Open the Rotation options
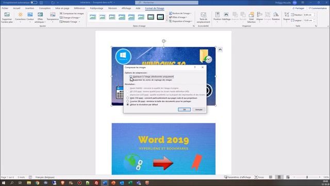This screenshot has height=186, width=330. (x=276, y=17)
